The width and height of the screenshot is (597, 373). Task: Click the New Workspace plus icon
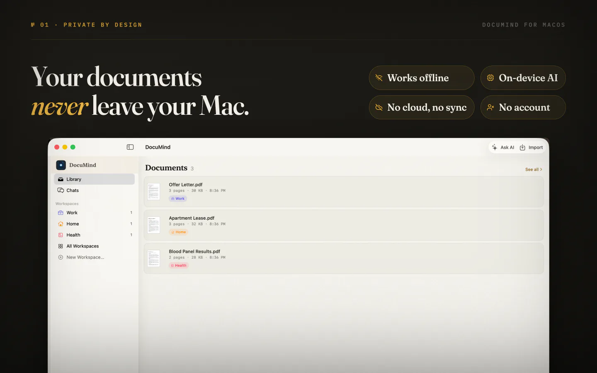pos(61,257)
